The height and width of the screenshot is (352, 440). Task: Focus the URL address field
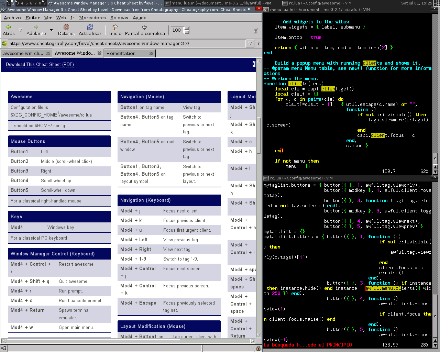click(x=127, y=43)
